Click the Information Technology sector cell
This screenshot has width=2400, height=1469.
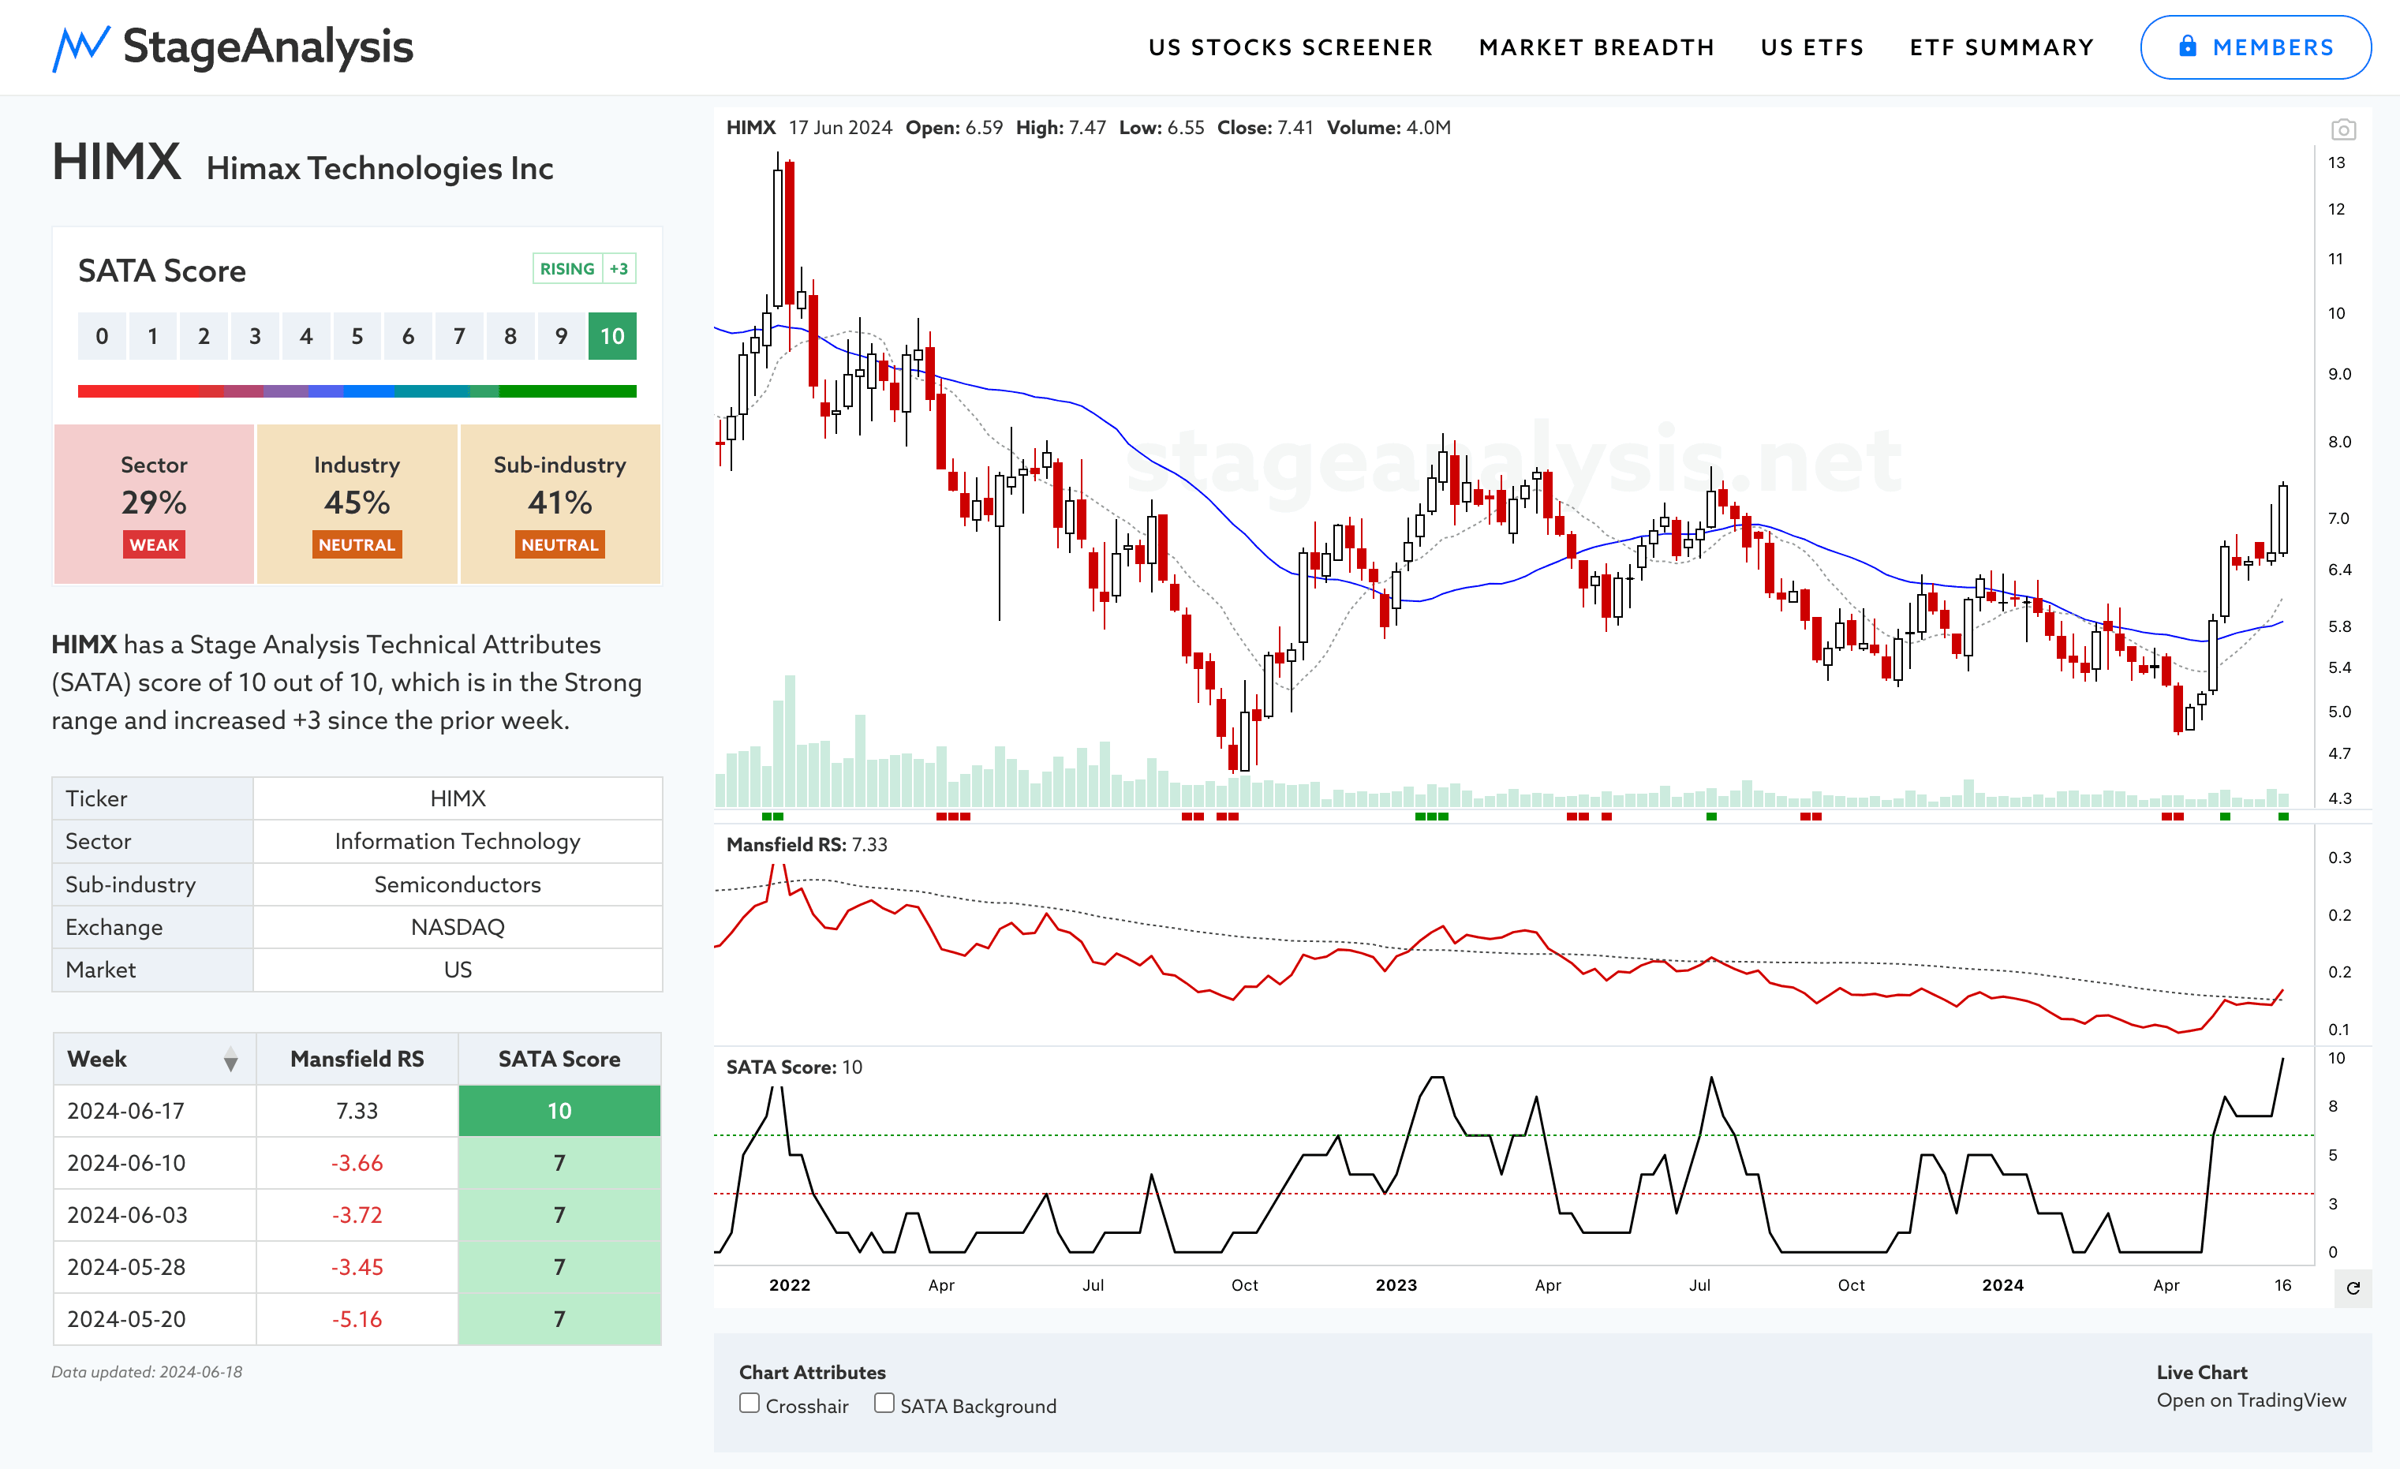(458, 841)
